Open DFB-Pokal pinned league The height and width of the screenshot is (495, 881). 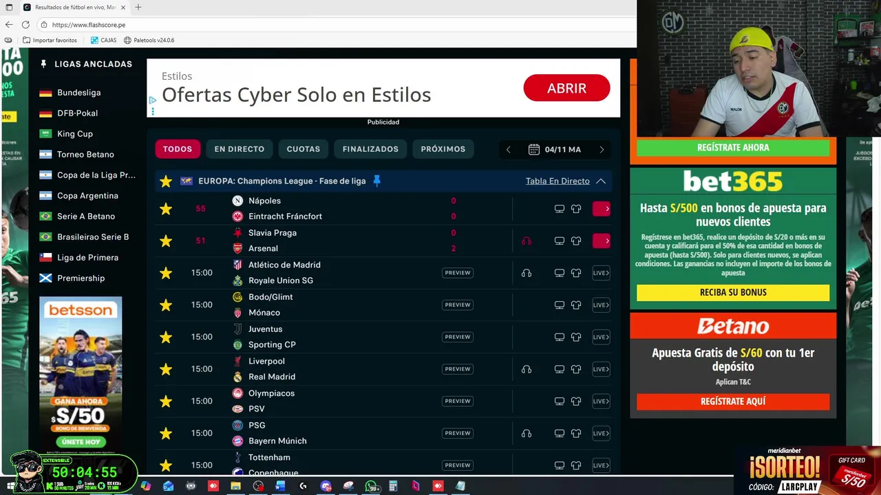point(77,113)
